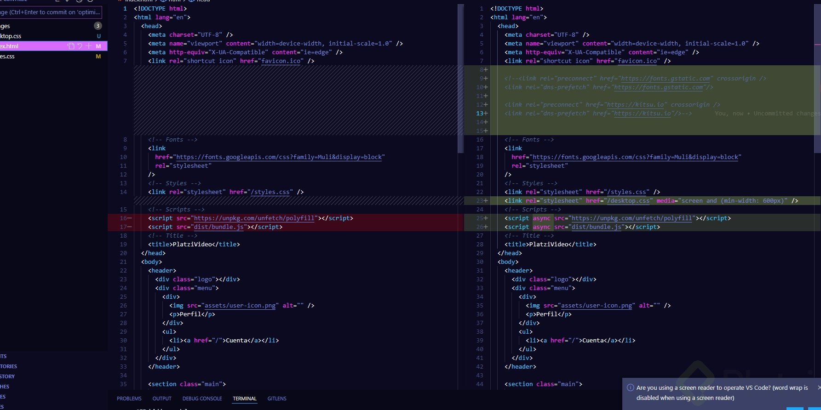Click the '<p>Perfil</p>' line in the right pane

point(549,314)
